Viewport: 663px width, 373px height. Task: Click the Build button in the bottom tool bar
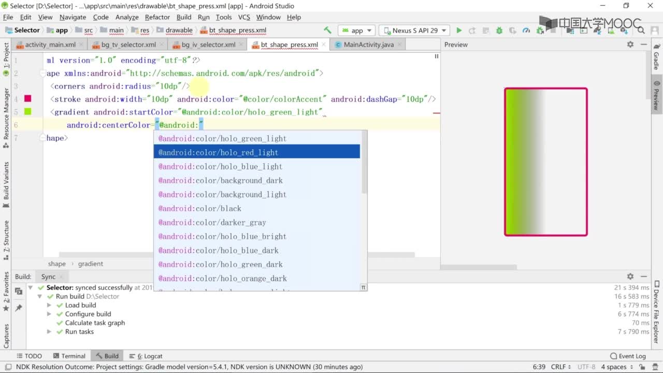[107, 356]
